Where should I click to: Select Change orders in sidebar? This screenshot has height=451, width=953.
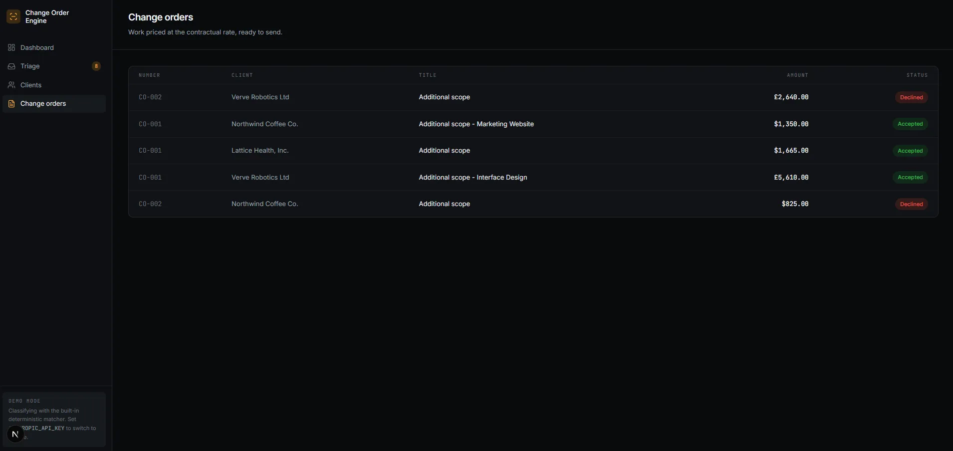pyautogui.click(x=54, y=104)
